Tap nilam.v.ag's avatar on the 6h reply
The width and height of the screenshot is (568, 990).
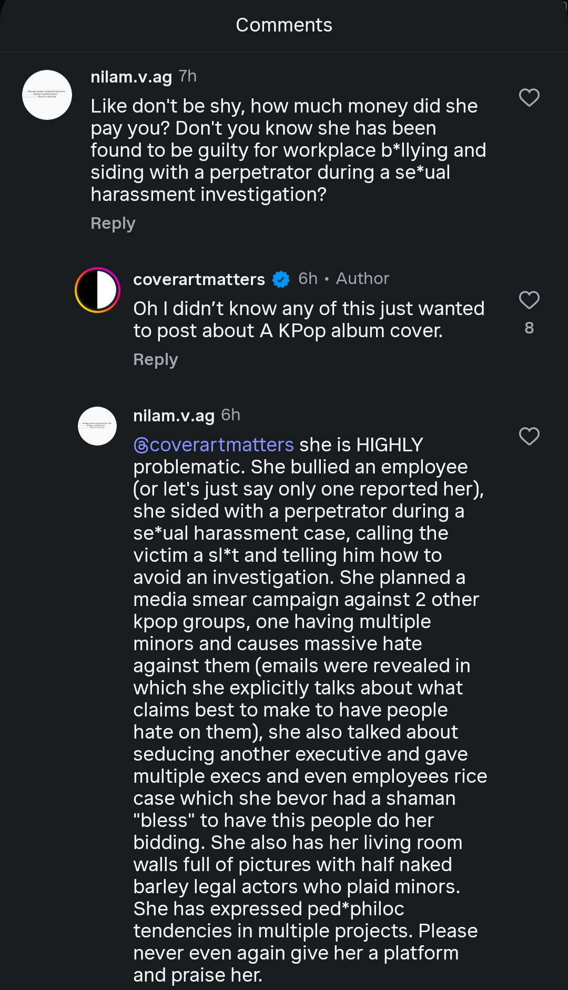(x=97, y=426)
